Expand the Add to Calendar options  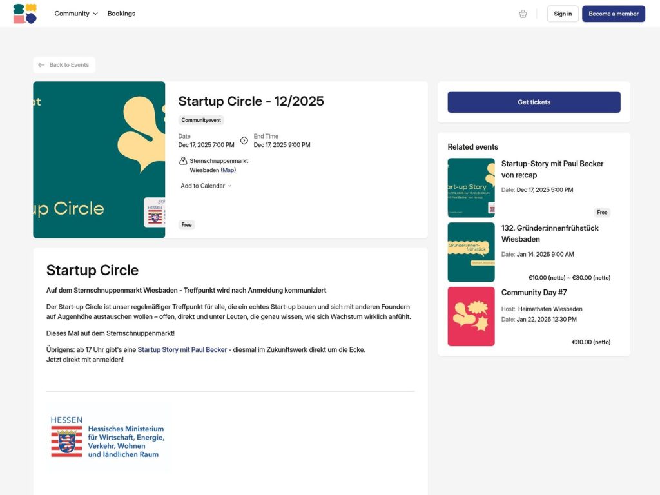tap(204, 186)
